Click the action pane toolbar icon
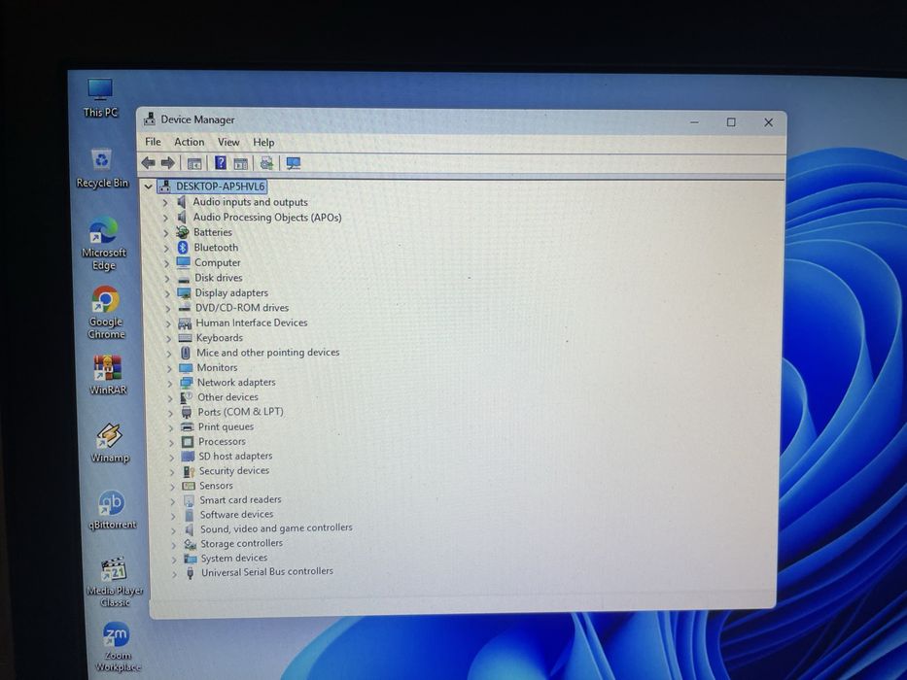The width and height of the screenshot is (907, 680). click(x=241, y=163)
